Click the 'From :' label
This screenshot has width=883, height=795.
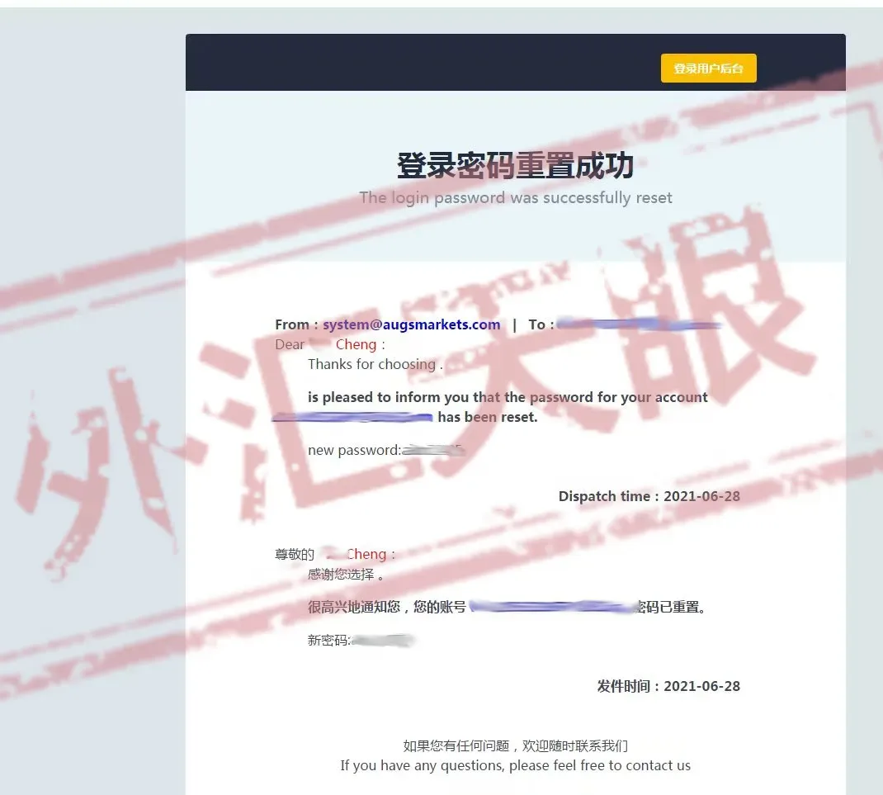[x=297, y=324]
